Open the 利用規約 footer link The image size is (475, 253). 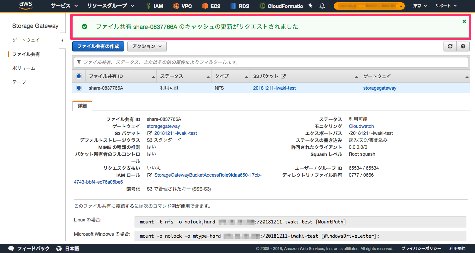tap(457, 248)
